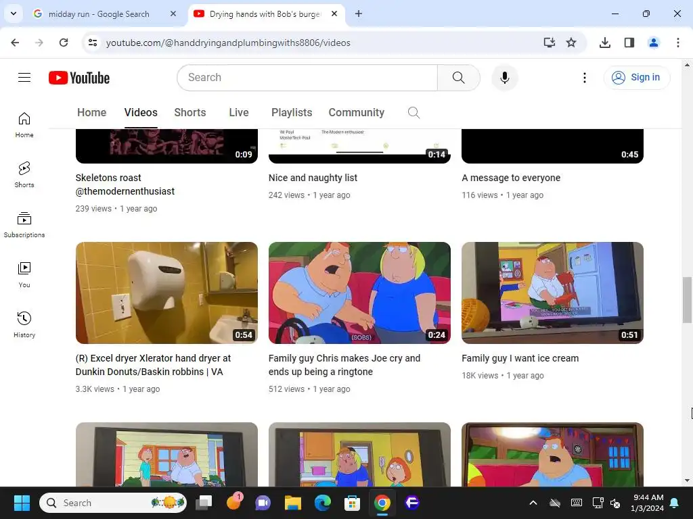Close the YouTube Drying hands tab
The image size is (693, 519).
click(x=334, y=14)
